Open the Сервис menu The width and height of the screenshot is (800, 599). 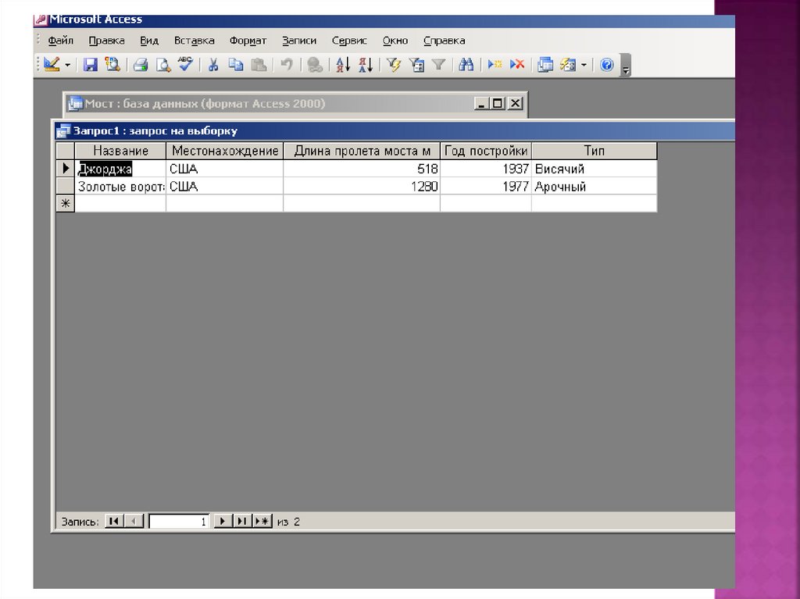[349, 41]
